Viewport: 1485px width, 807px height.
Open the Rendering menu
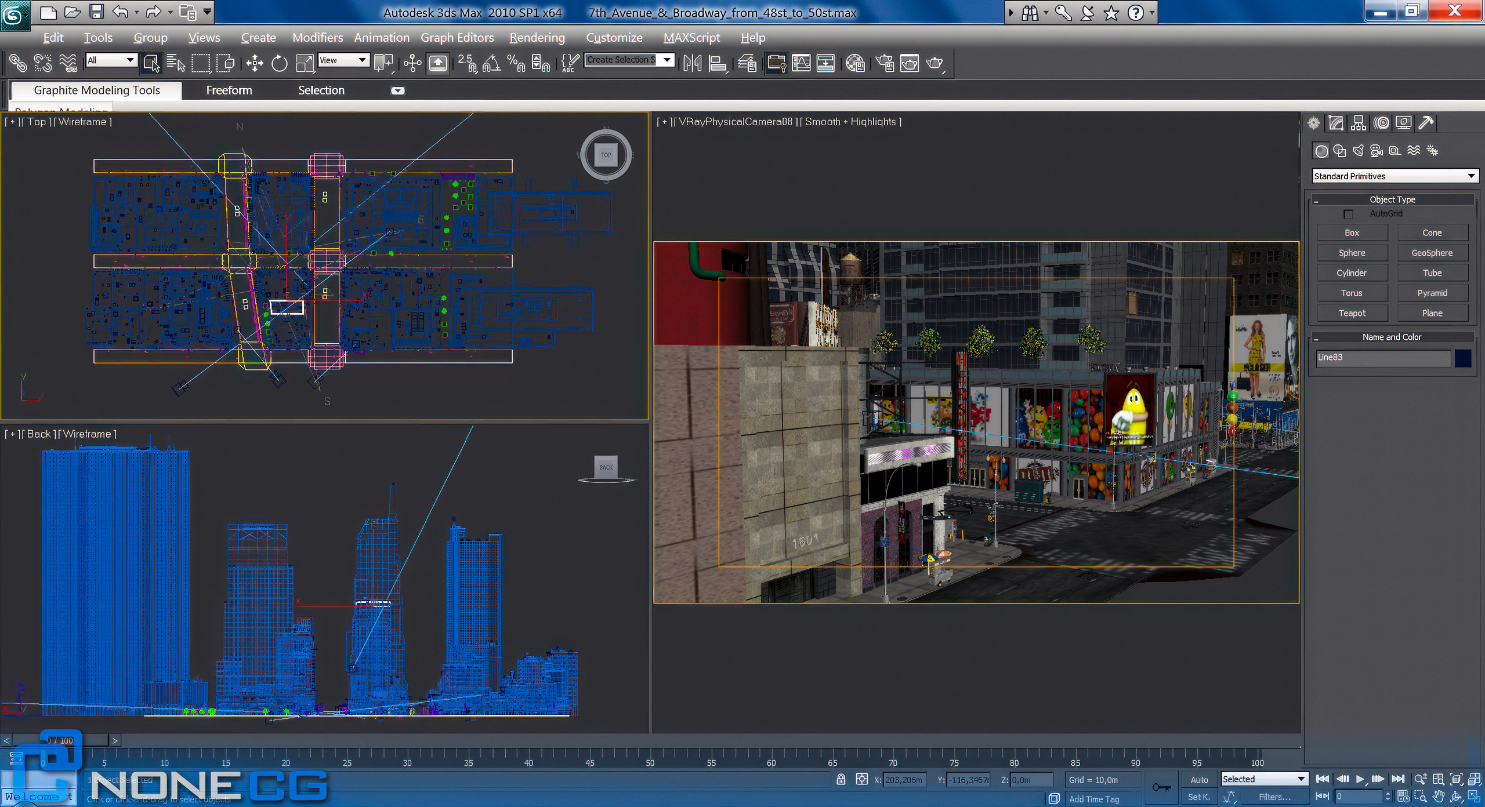pos(537,38)
